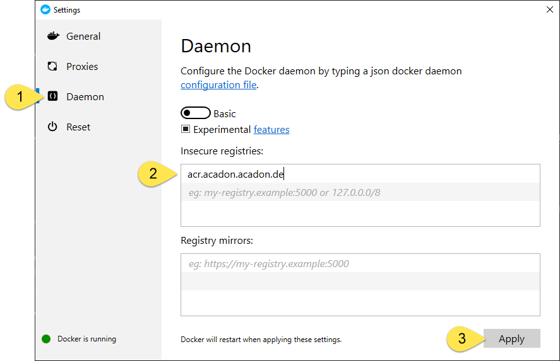The image size is (560, 361).
Task: Click the Daemon braces icon
Action: pos(52,96)
